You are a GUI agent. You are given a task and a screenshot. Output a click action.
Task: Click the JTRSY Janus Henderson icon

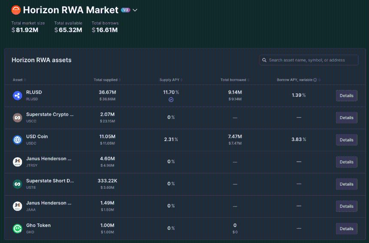click(18, 162)
